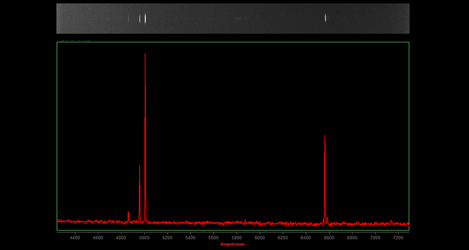Select the 6600 tick label on the axis

click(329, 238)
